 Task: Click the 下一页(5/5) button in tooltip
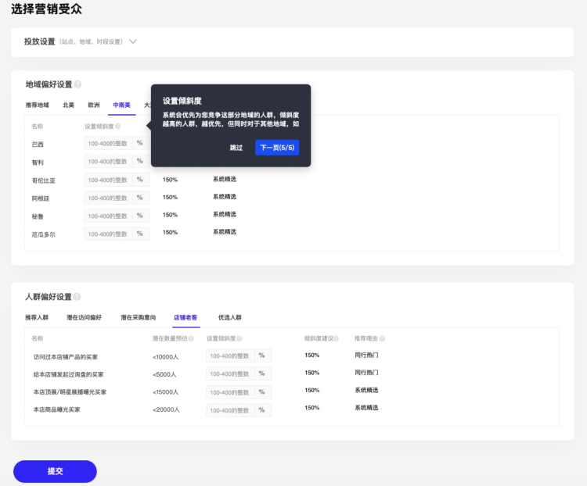[x=277, y=148]
